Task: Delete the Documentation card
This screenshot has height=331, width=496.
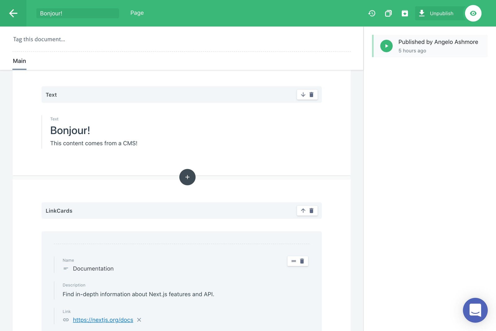Action: (x=302, y=261)
